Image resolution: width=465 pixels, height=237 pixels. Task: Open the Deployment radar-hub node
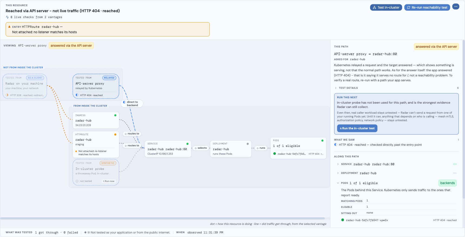231,149
